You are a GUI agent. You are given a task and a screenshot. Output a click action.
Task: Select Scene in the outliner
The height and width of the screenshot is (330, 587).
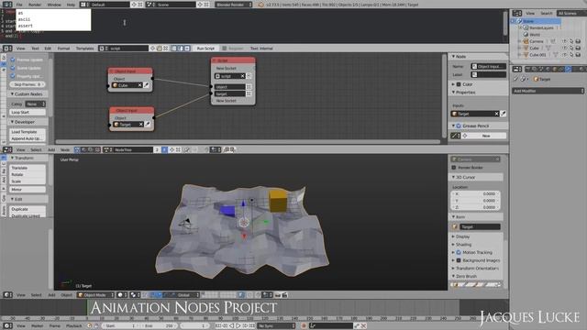[528, 21]
